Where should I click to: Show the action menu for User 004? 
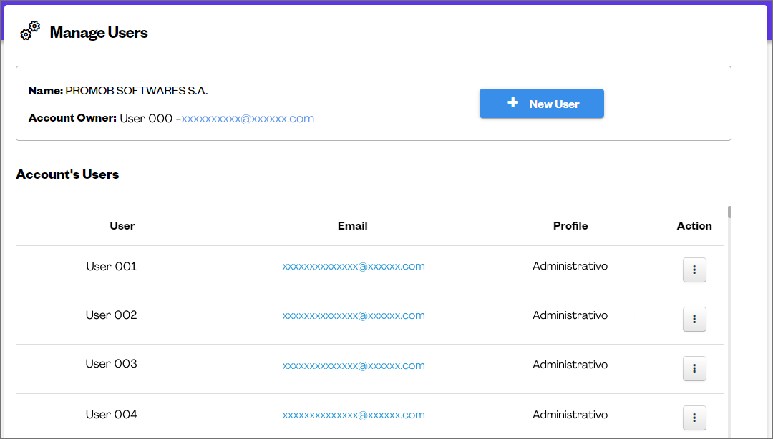[x=694, y=418]
